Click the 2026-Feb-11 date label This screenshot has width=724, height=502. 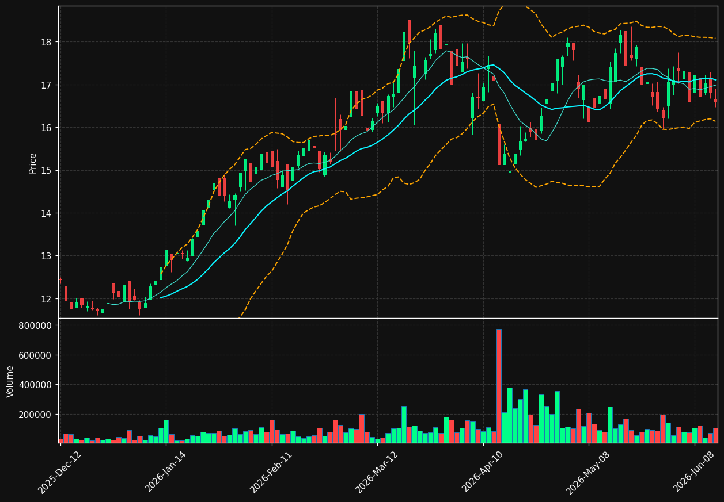coord(271,472)
